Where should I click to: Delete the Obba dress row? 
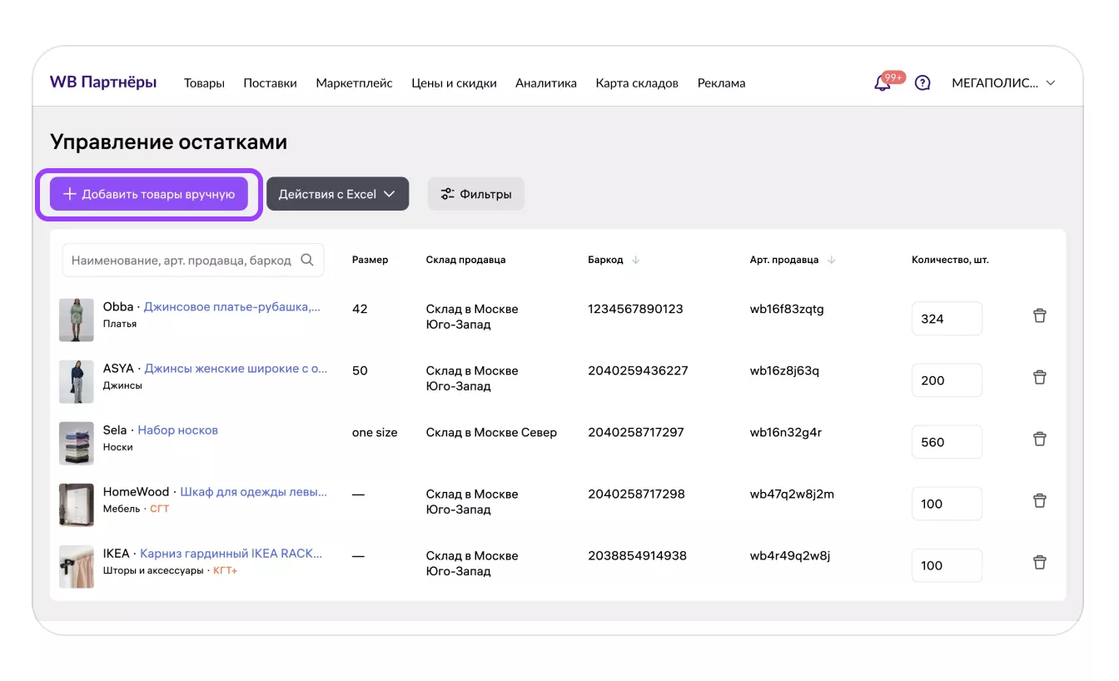tap(1039, 316)
